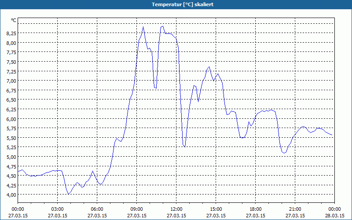This screenshot has height=220, width=352.
Task: Click the '5,00' temperature tick label
Action: (11, 157)
